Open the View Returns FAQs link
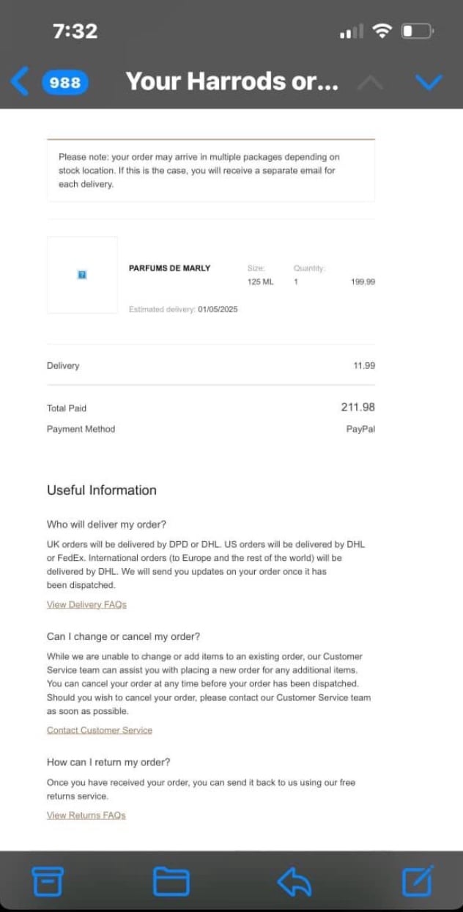 click(x=86, y=815)
